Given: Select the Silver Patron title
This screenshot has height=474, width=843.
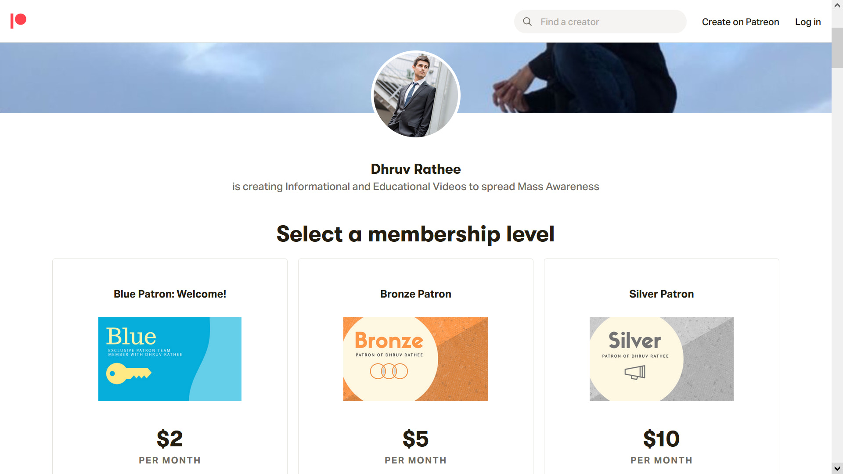Looking at the screenshot, I should [661, 294].
